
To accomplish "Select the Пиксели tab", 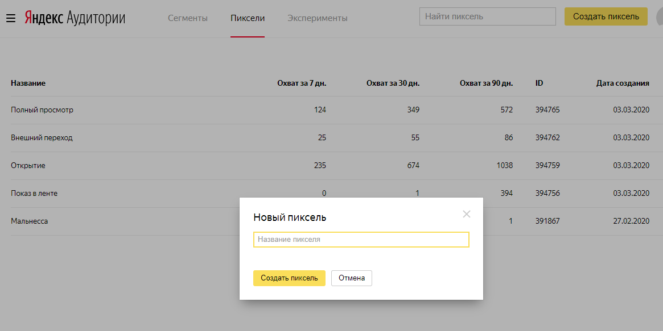I will [x=248, y=18].
